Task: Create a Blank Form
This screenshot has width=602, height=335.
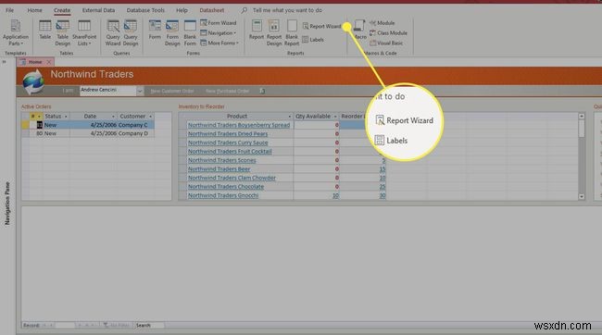Action: 190,33
